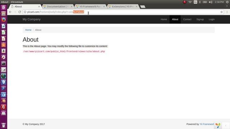Click the browser back arrow

coord(10,12)
